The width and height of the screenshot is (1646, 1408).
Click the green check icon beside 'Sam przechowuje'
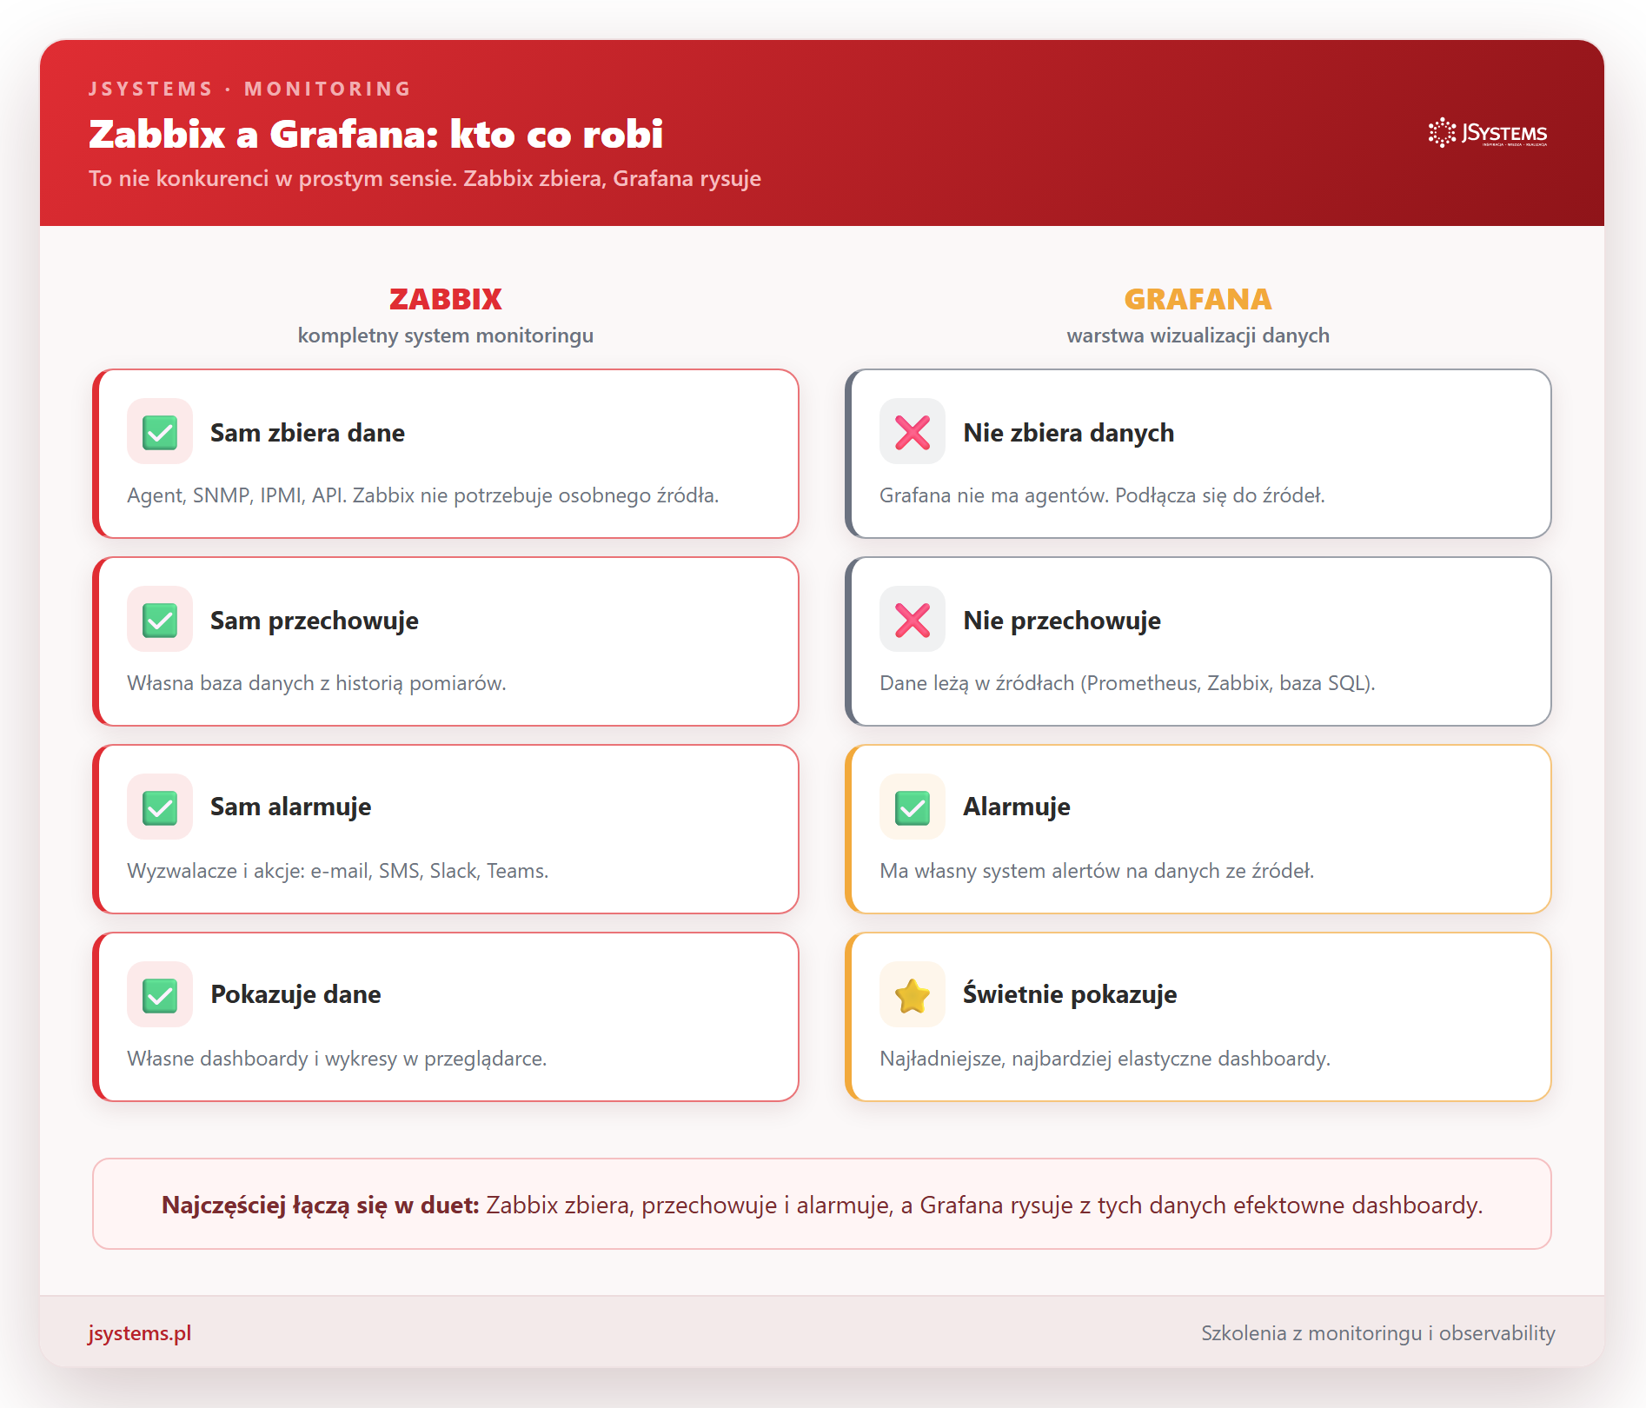pos(160,620)
